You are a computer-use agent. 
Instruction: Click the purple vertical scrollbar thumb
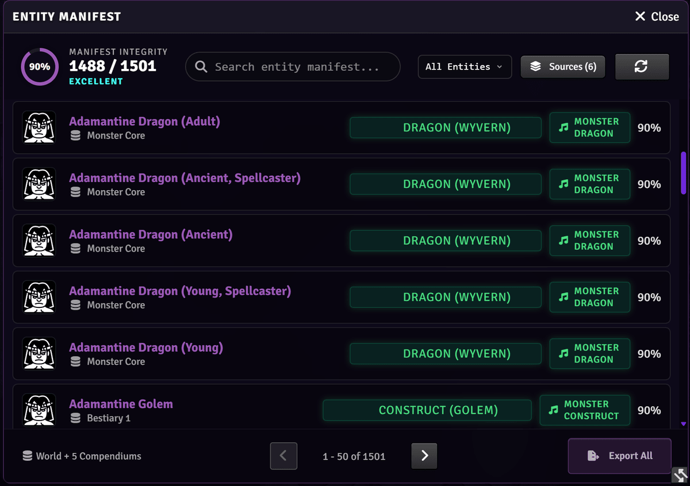click(684, 173)
